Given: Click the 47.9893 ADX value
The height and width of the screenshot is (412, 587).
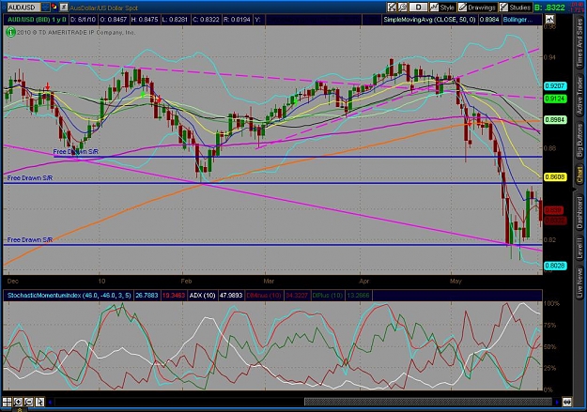Looking at the screenshot, I should pos(231,296).
